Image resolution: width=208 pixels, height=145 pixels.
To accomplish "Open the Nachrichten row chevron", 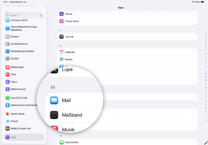I will (x=194, y=142).
